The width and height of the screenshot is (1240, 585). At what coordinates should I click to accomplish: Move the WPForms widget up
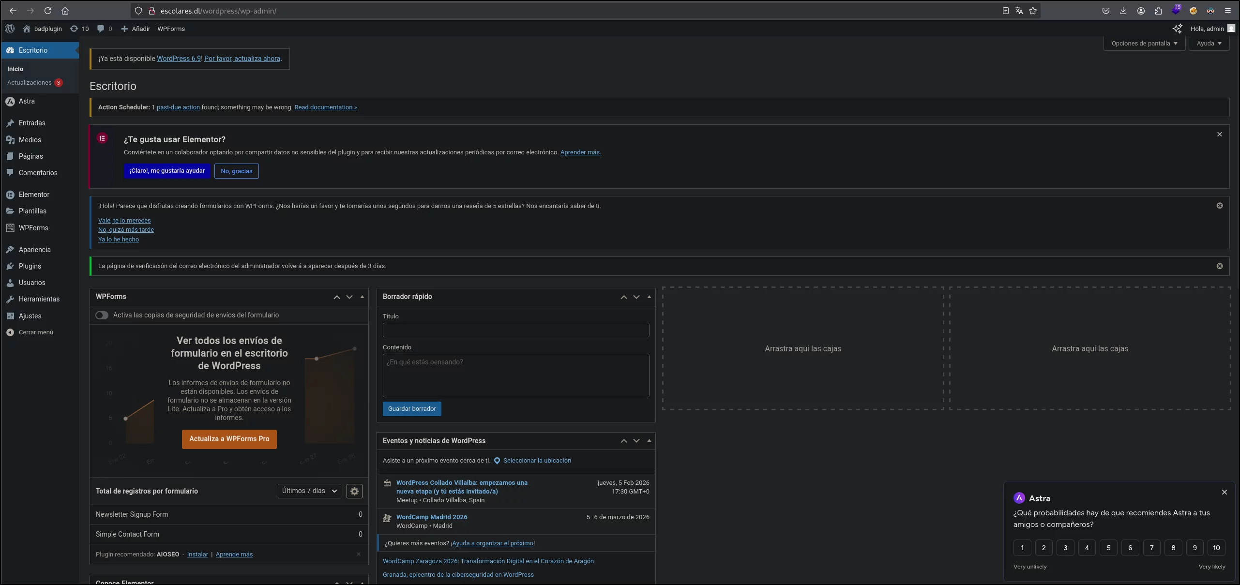pos(337,297)
